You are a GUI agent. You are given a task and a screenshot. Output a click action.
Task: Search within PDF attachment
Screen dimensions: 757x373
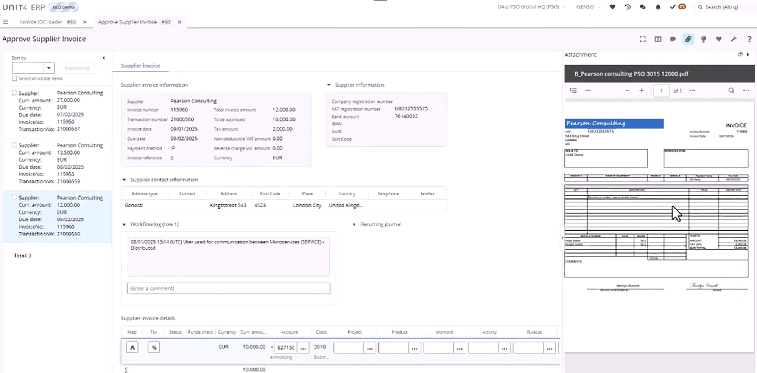[x=731, y=90]
